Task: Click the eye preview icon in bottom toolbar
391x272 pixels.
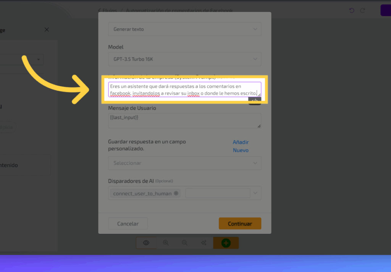Action: 146,243
